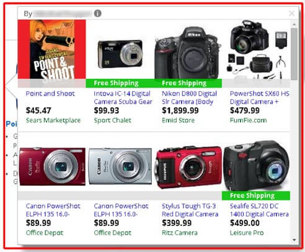Visit the Ritz Camera seller link
Image resolution: width=305 pixels, height=252 pixels.
tap(180, 233)
